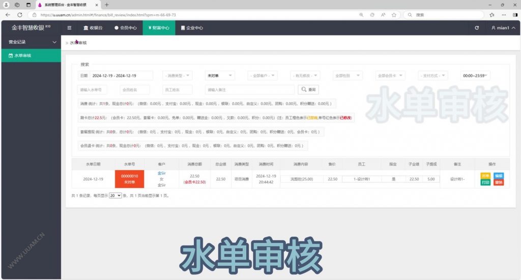Screen dimensions: 521x280
Task: Click the refresh icon in top navbar
Action: click(477, 28)
